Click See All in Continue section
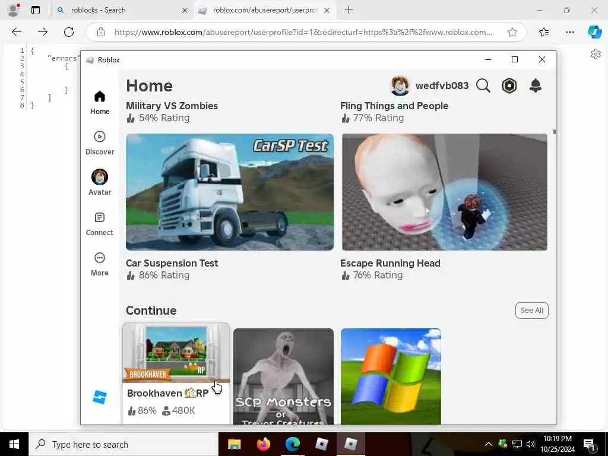Viewport: 608px width, 456px height. 531,311
